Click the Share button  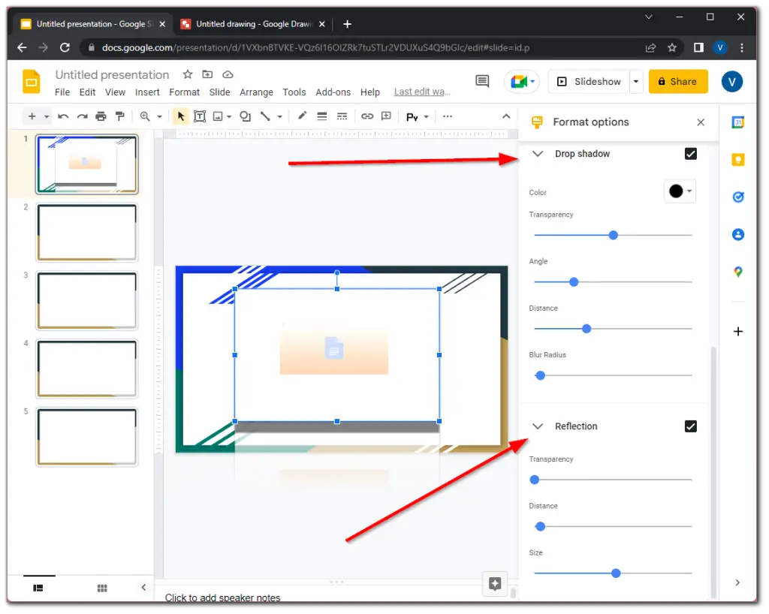click(677, 80)
